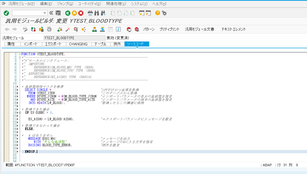This screenshot has height=174, width=307.
Task: Click the プリティプリント button
Action: (x=169, y=29)
